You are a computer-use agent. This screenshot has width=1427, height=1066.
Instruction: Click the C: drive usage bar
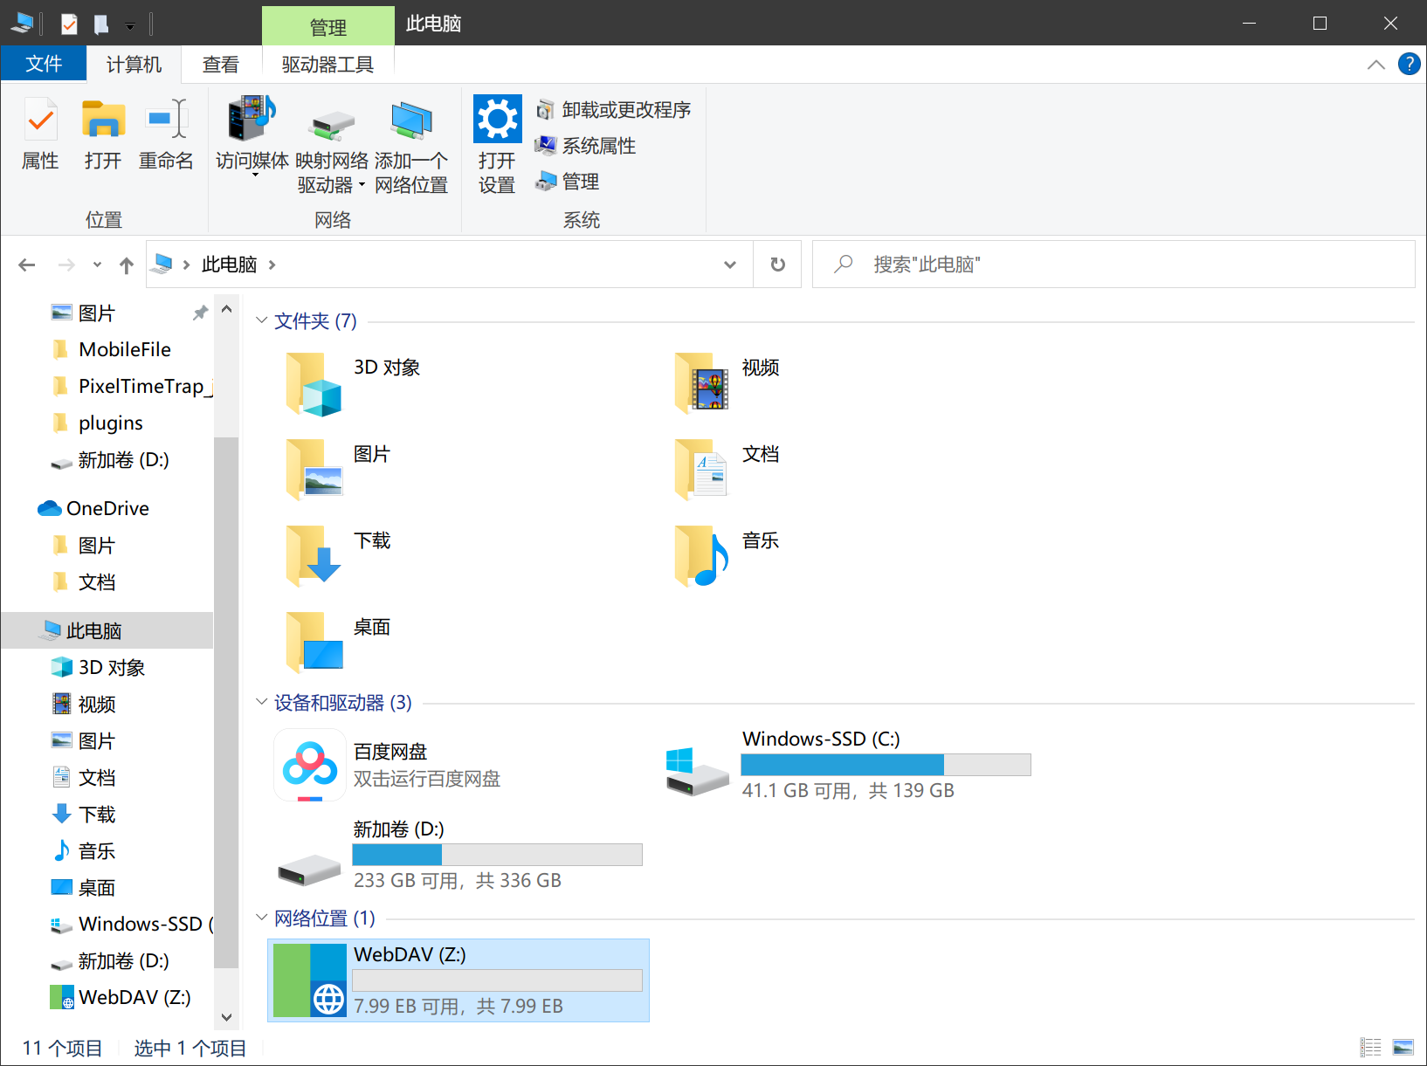tap(886, 765)
